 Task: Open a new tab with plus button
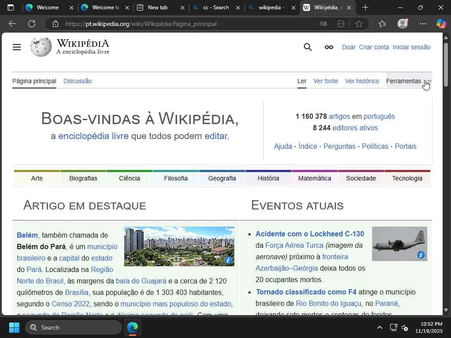point(365,7)
